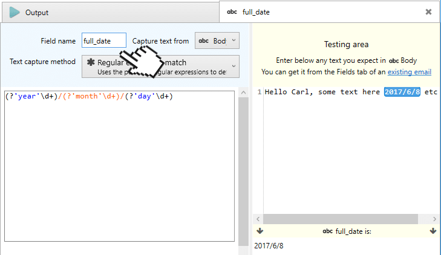The height and width of the screenshot is (255, 441).
Task: Click the regex editor vertical scrollbar
Action: pos(243,172)
